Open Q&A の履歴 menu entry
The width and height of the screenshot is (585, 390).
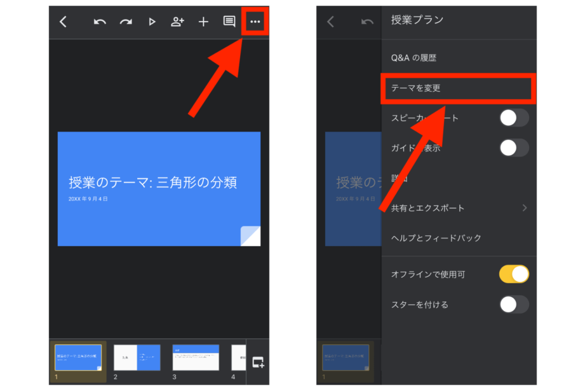[x=414, y=58]
